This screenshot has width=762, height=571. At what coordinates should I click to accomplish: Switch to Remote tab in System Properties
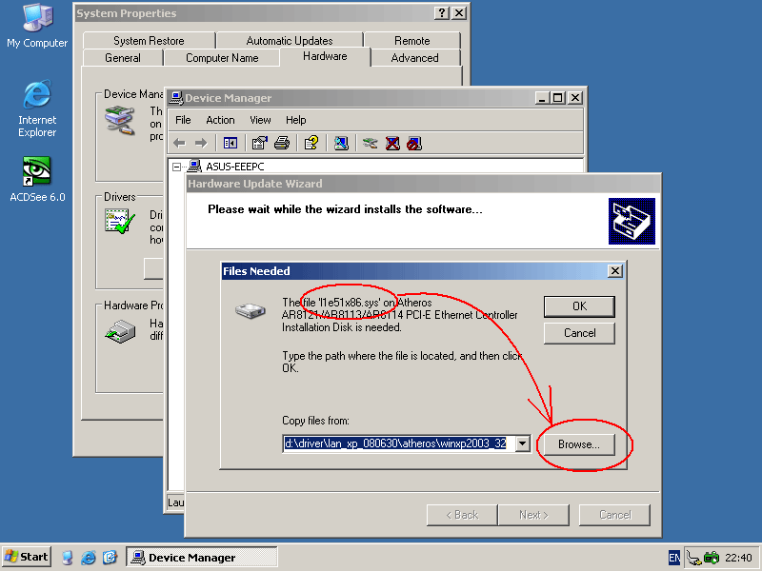[x=412, y=40]
